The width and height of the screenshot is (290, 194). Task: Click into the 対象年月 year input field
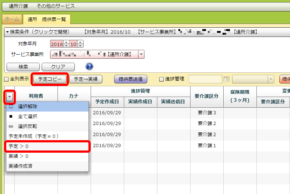coord(57,44)
